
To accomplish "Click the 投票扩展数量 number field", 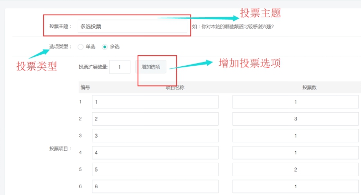I will pos(119,67).
